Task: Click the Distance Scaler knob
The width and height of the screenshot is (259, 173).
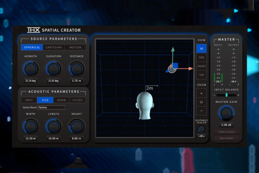Action: click(201, 129)
